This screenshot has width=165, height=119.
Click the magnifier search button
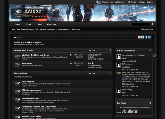152,24
